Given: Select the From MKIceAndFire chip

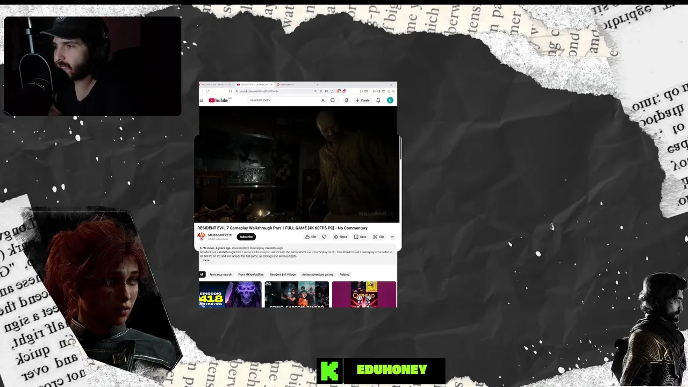Looking at the screenshot, I should (x=251, y=275).
